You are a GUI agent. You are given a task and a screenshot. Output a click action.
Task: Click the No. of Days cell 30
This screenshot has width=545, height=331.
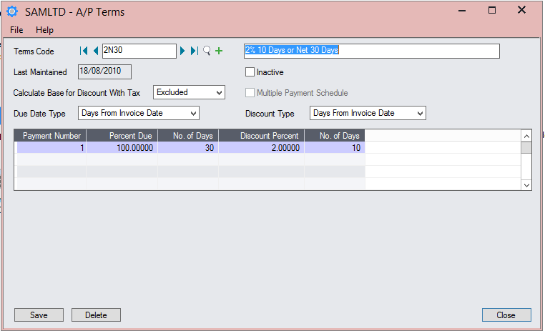point(188,147)
